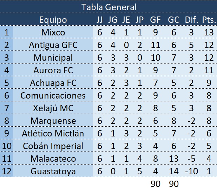Click the Marquense team cell
Image resolution: width=217 pixels, height=188 pixels.
pos(53,121)
